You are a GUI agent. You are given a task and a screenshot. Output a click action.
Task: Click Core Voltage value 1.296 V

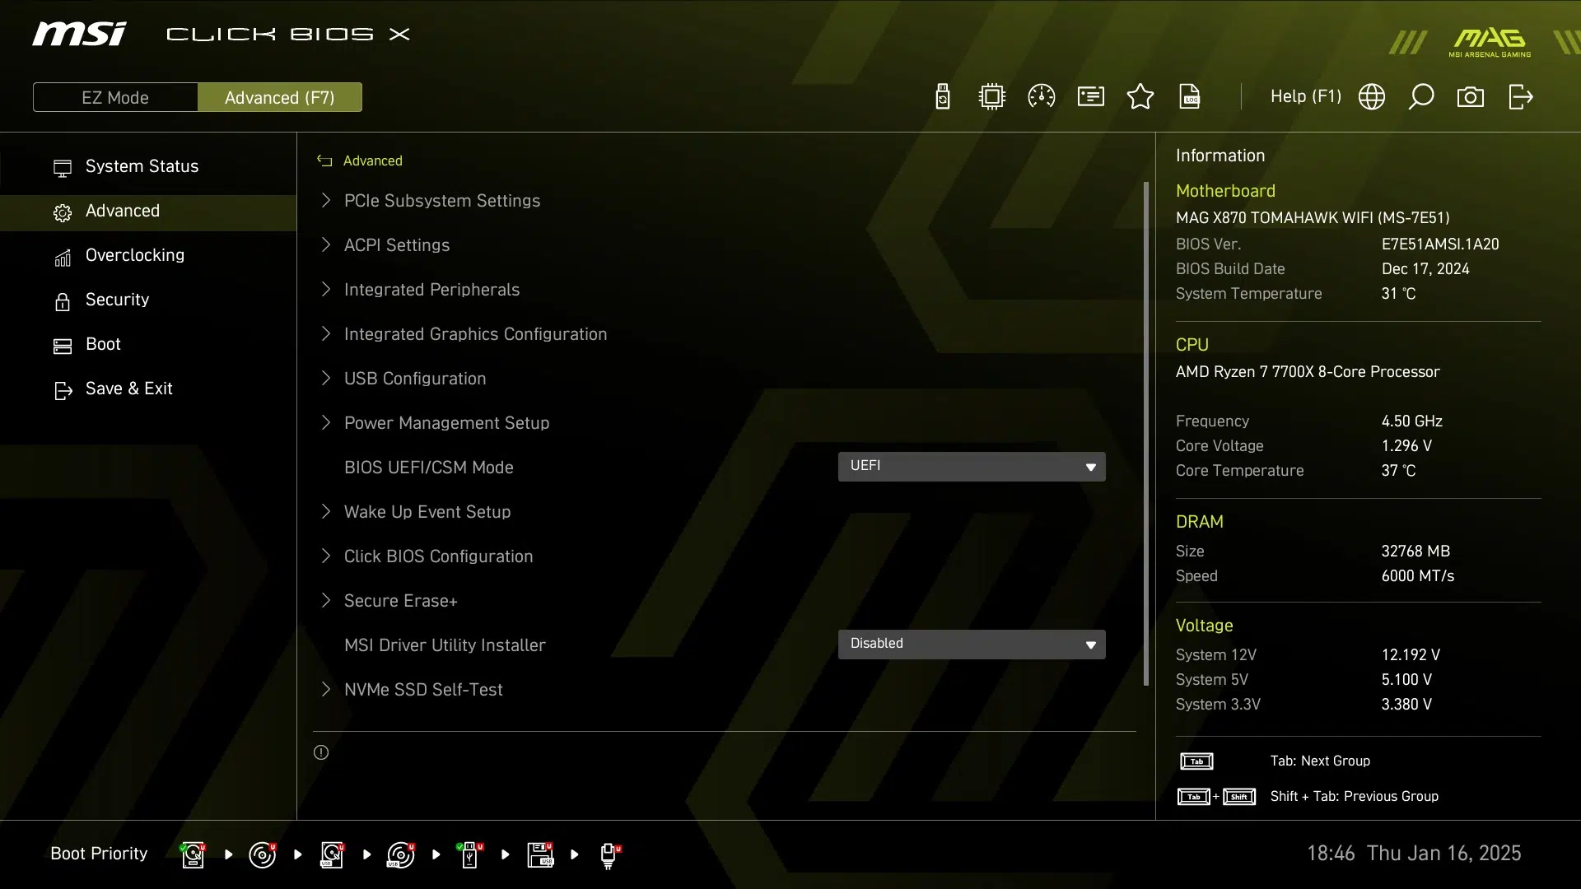[x=1406, y=446]
